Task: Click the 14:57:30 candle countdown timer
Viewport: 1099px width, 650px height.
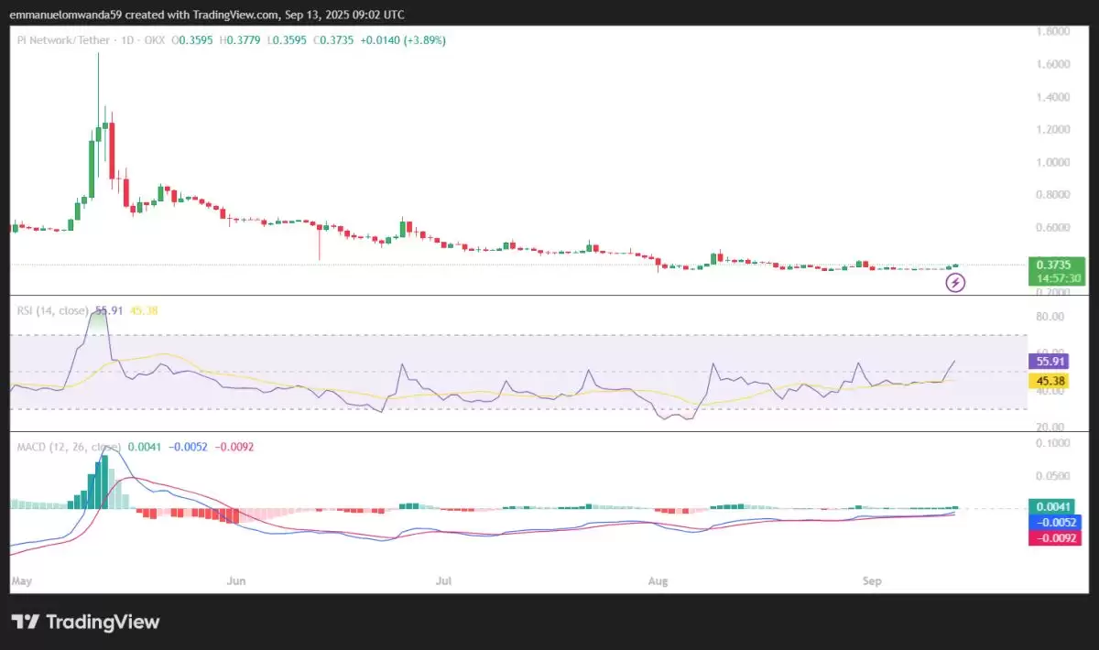Action: [1055, 278]
